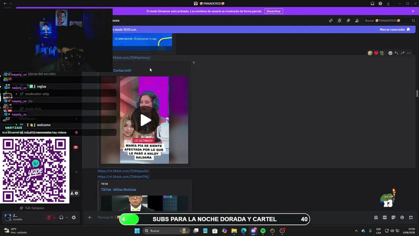This screenshot has height=236, width=419.
Task: Select the full-tanqueo channel
Action: 34,208
